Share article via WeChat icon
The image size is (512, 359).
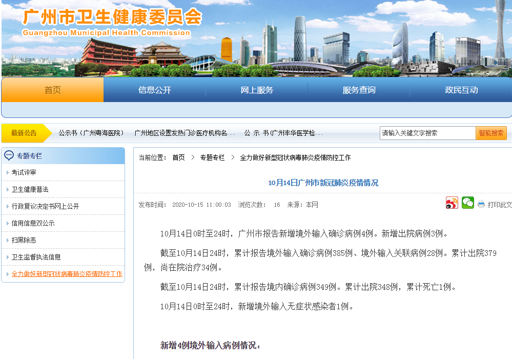467,203
